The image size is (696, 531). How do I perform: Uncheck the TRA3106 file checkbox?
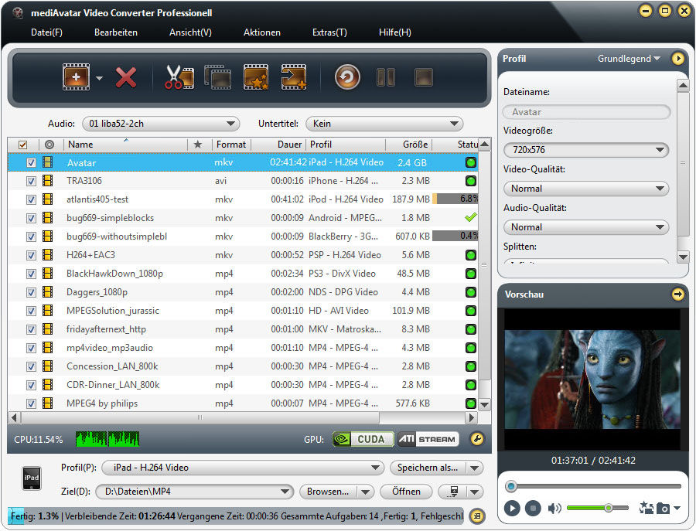31,182
